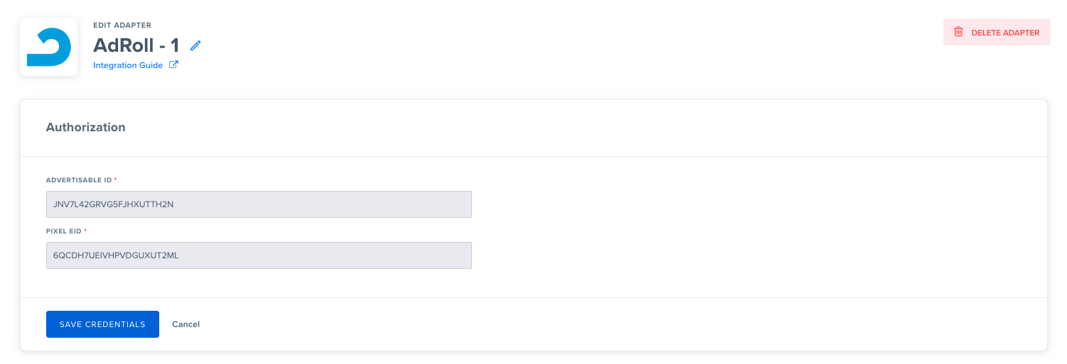The width and height of the screenshot is (1067, 364).
Task: Click the external link icon beside Integration Guide
Action: tap(173, 65)
